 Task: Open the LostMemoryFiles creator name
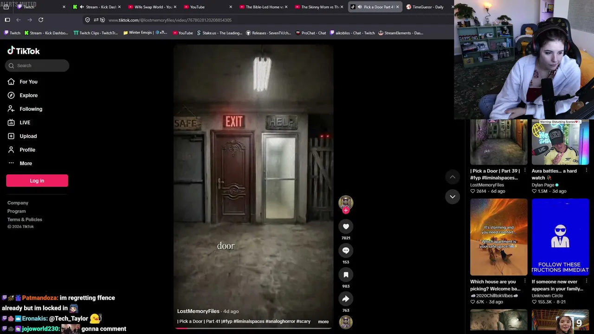tap(198, 311)
